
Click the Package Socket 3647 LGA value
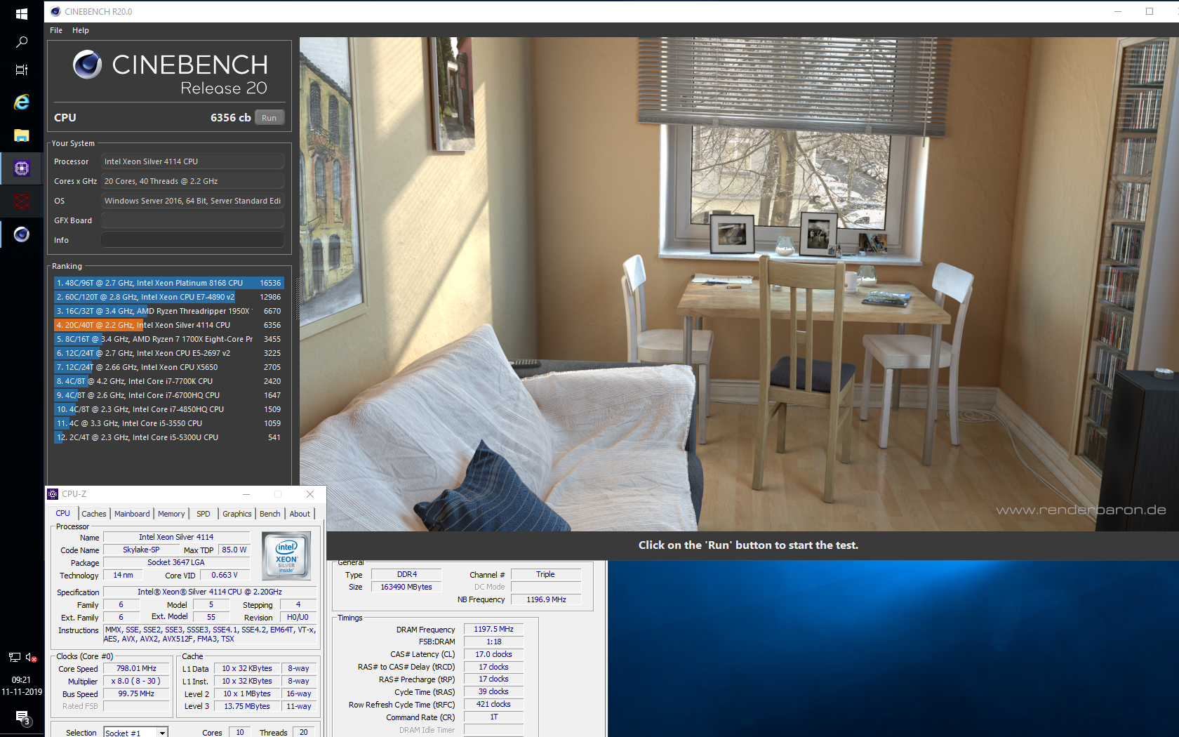pos(176,562)
